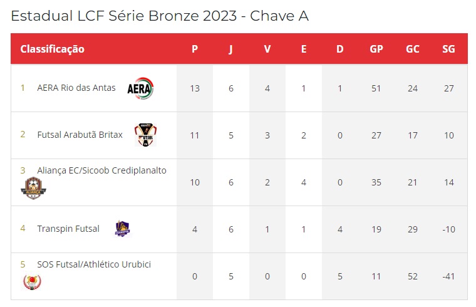This screenshot has height=307, width=476.
Task: Click the SOS Futsal/Athlético Urubici emblem
Action: [32, 282]
